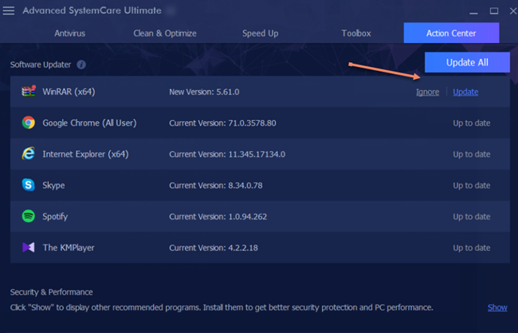Select the Skype row name
The height and width of the screenshot is (333, 518).
(53, 186)
